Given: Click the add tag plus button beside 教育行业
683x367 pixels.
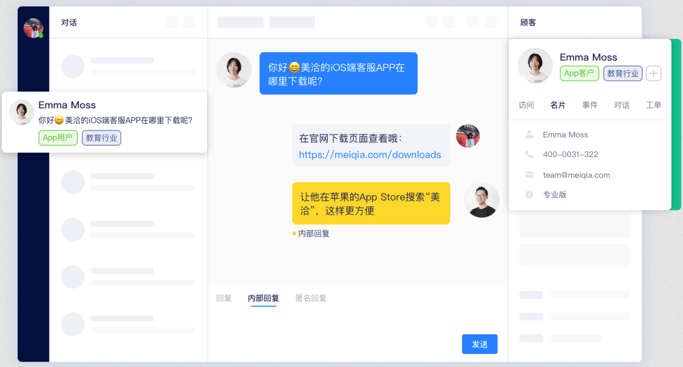Looking at the screenshot, I should point(654,73).
